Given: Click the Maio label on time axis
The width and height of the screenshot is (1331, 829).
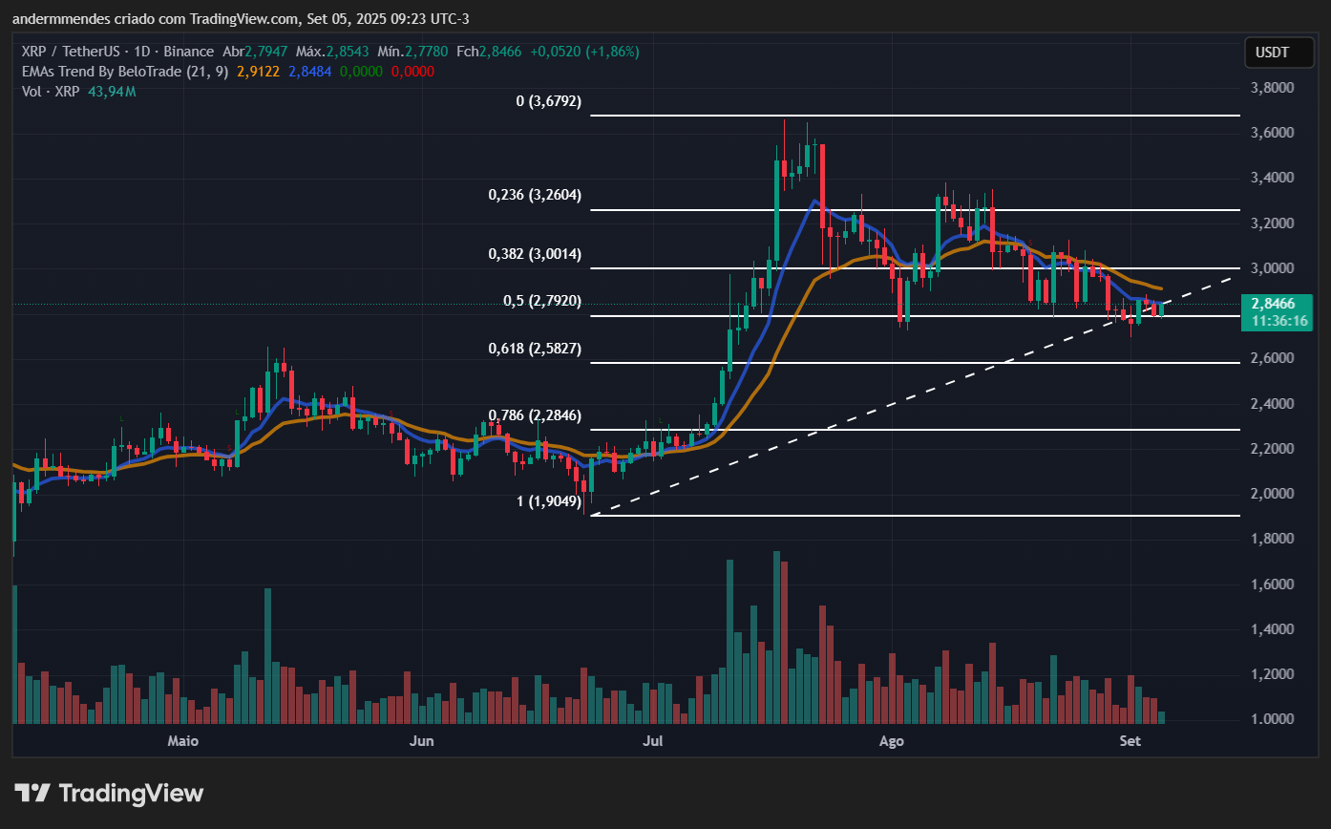Looking at the screenshot, I should click(183, 740).
